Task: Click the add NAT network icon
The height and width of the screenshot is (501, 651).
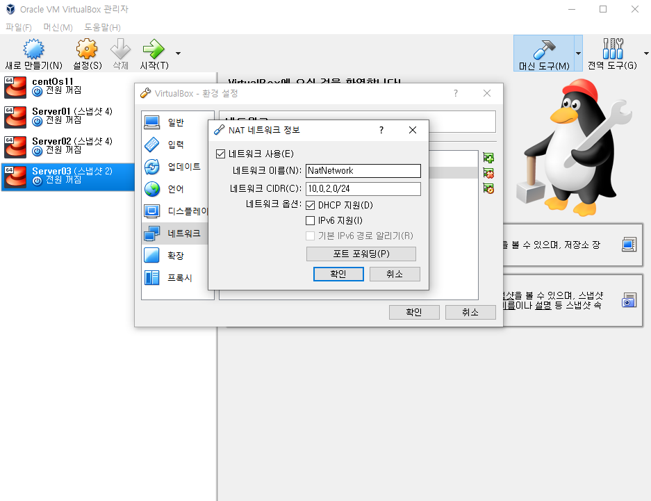Action: pyautogui.click(x=488, y=158)
